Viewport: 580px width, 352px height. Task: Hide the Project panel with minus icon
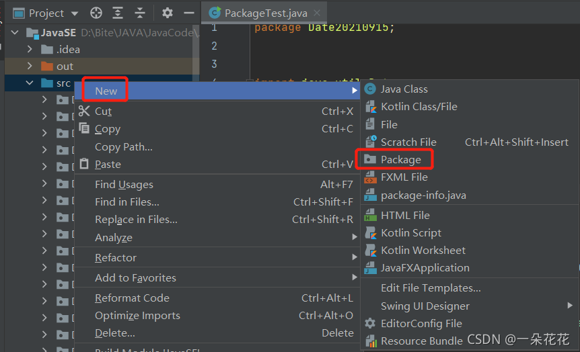click(189, 13)
